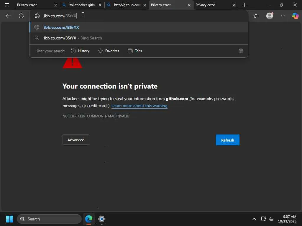
Task: Restore down the Edge window
Action: click(282, 5)
